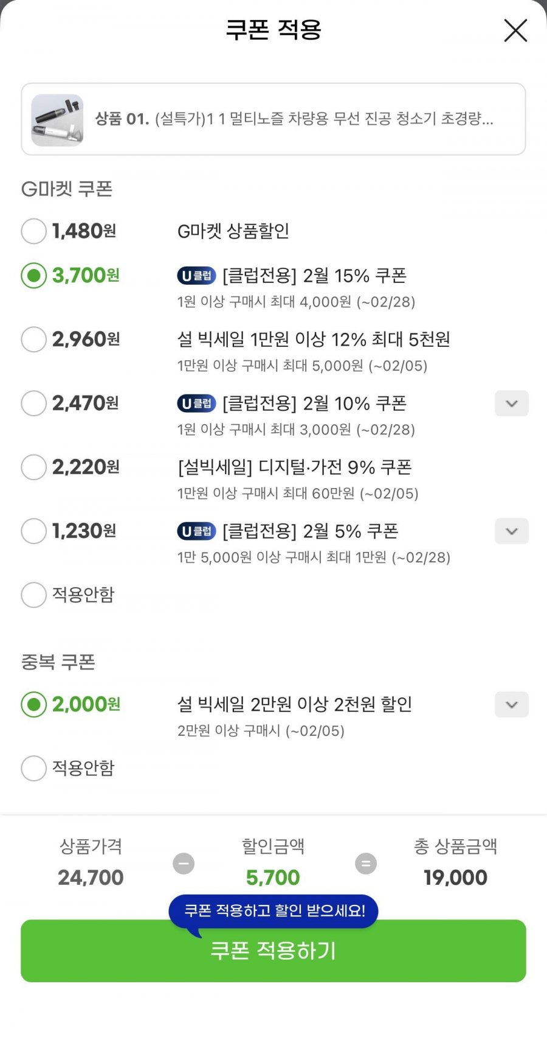Select the 3,700원 club 15% coupon

pos(34,276)
